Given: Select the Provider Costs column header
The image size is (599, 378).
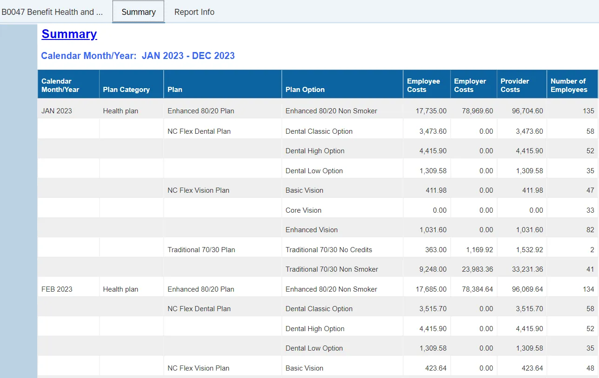Looking at the screenshot, I should pos(515,85).
